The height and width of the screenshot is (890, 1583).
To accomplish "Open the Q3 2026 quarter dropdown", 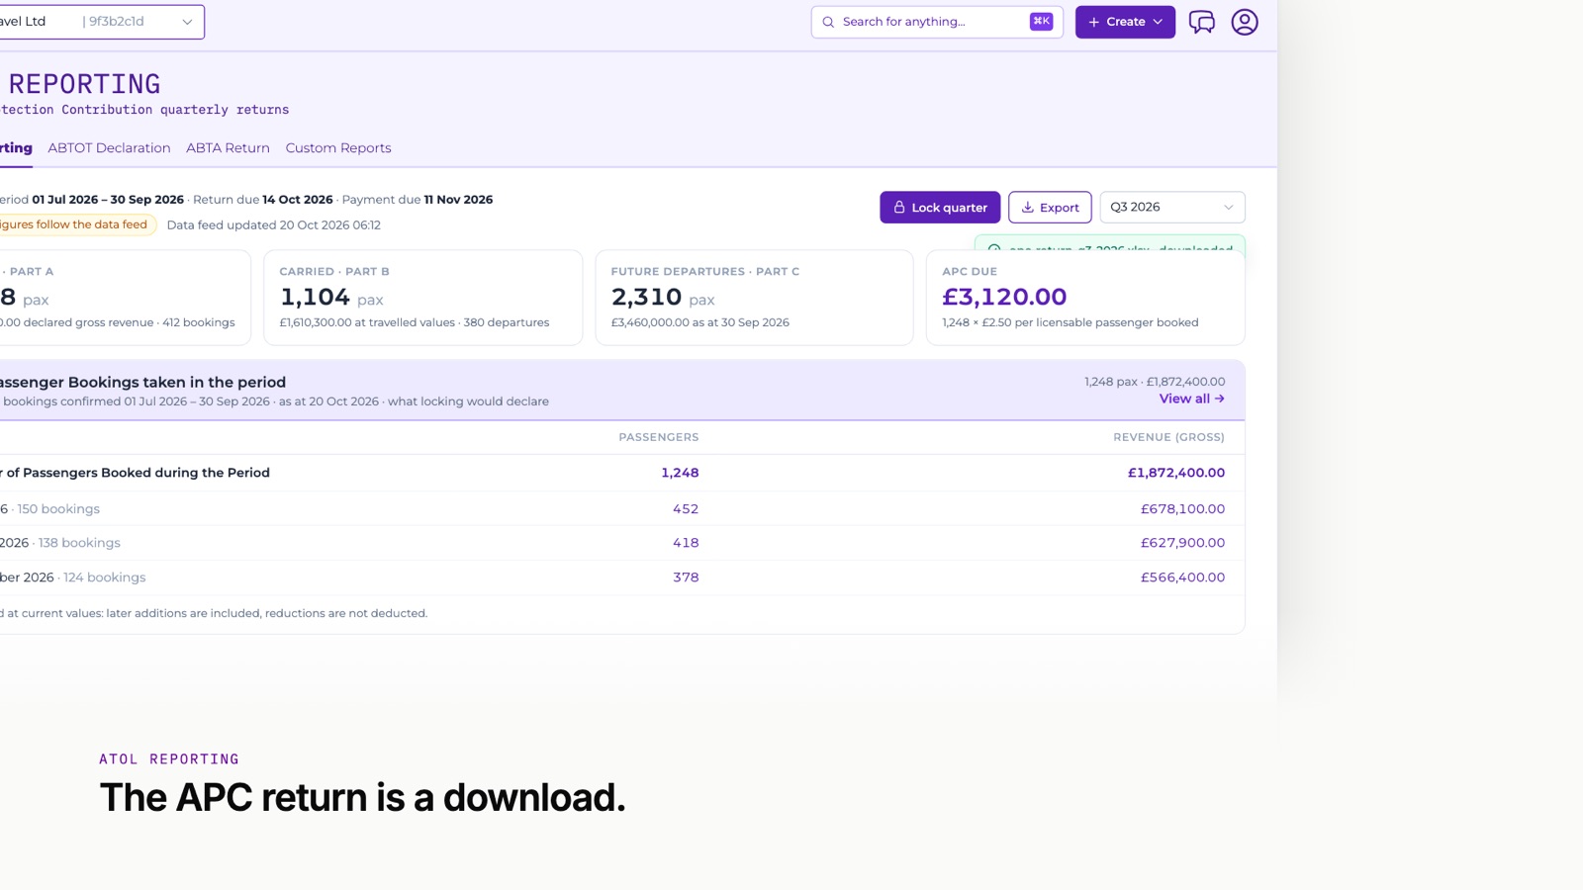I will tap(1172, 207).
